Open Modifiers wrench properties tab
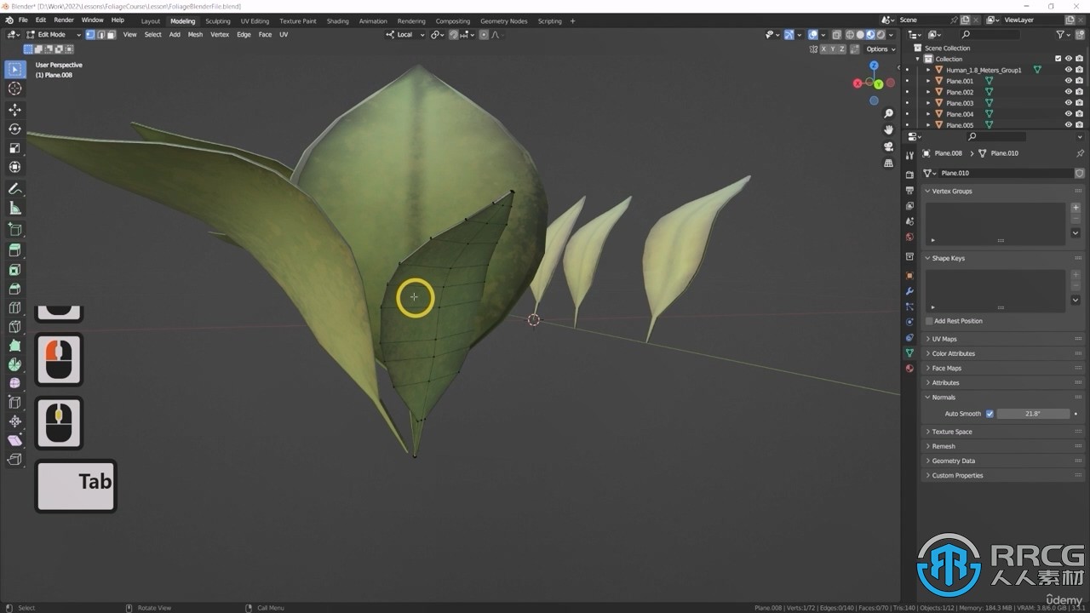Viewport: 1090px width, 613px height. pos(909,291)
